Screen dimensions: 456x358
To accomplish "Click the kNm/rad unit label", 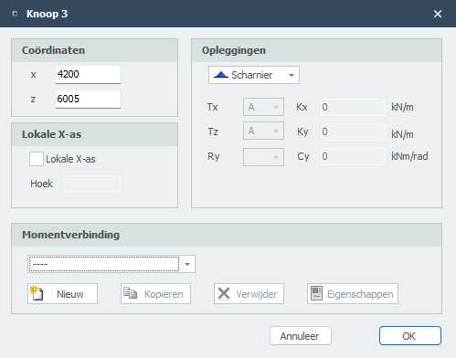I will [409, 156].
